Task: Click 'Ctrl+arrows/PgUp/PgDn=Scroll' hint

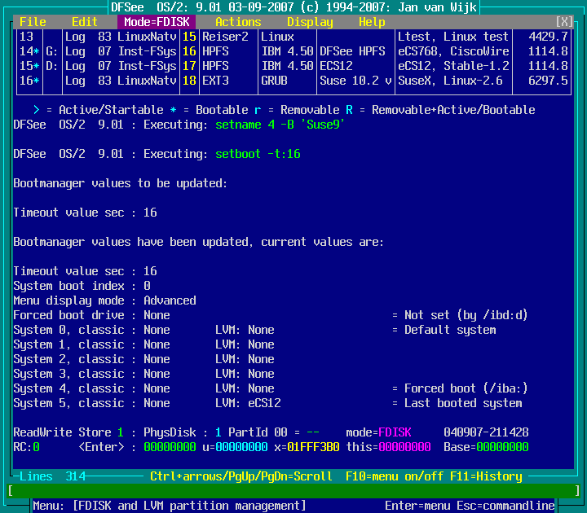Action: (x=241, y=476)
